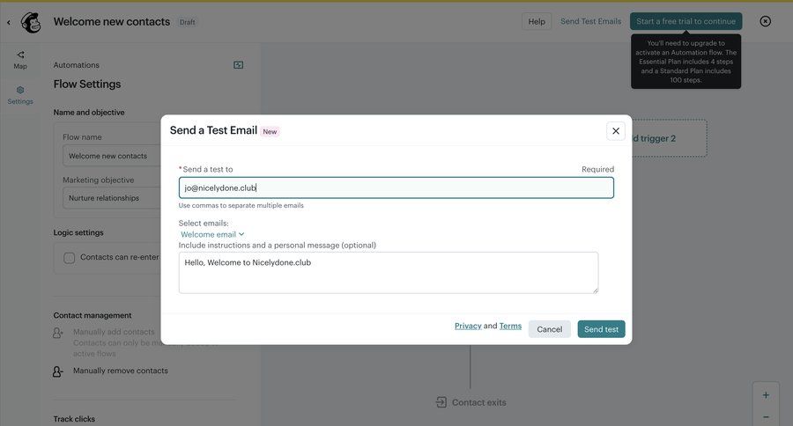793x426 pixels.
Task: Click the Manually remove contacts icon
Action: coord(58,372)
